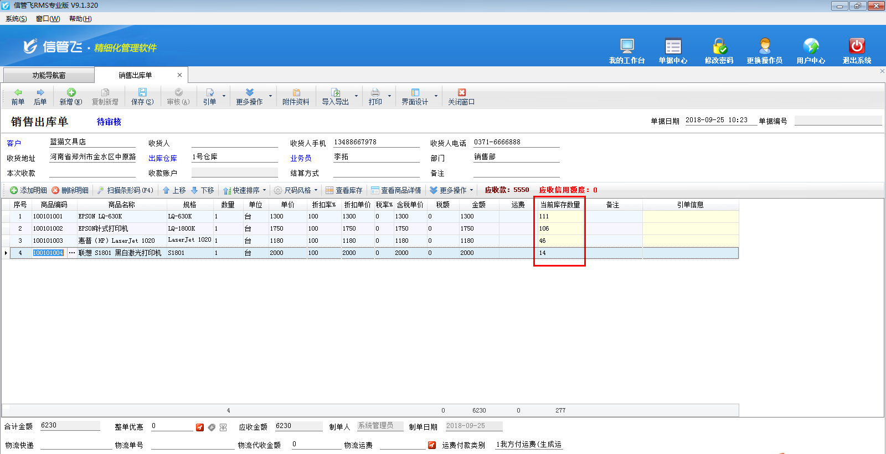Click 查看库存 button

pyautogui.click(x=344, y=190)
